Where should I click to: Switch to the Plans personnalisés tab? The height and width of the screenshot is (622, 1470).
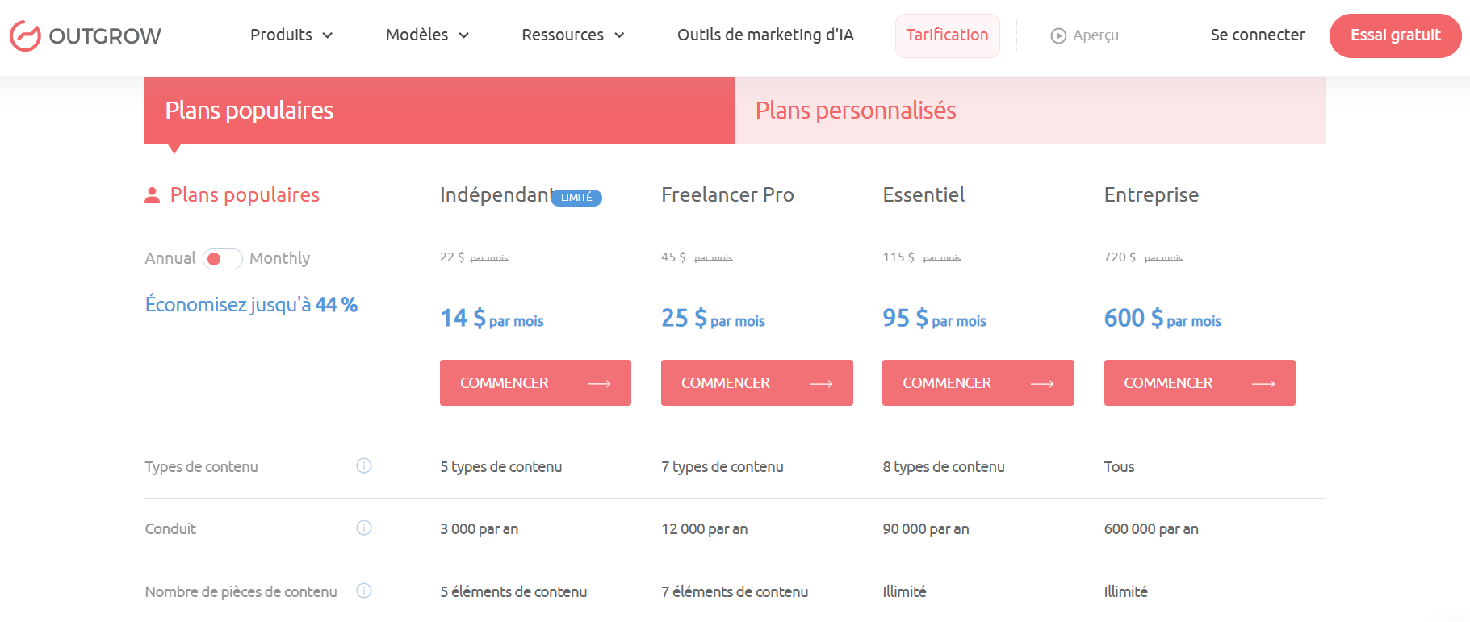[1030, 111]
